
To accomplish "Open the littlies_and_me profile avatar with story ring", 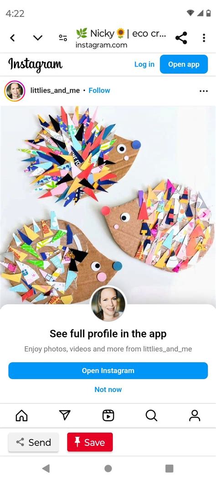I will (x=15, y=91).
